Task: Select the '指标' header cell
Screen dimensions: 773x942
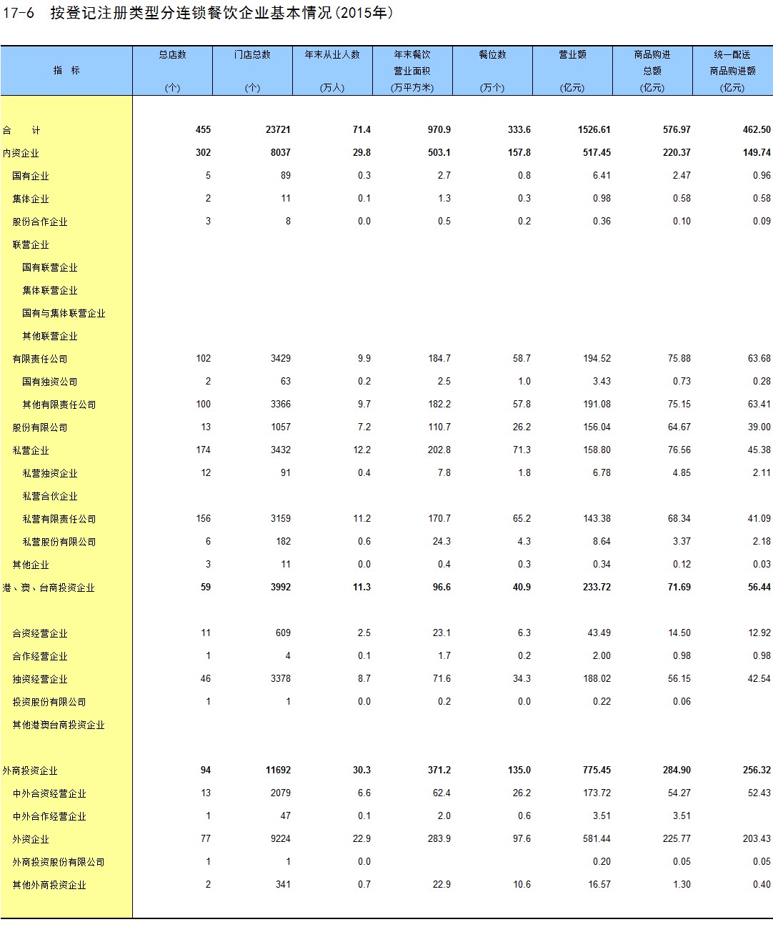Action: pyautogui.click(x=66, y=71)
